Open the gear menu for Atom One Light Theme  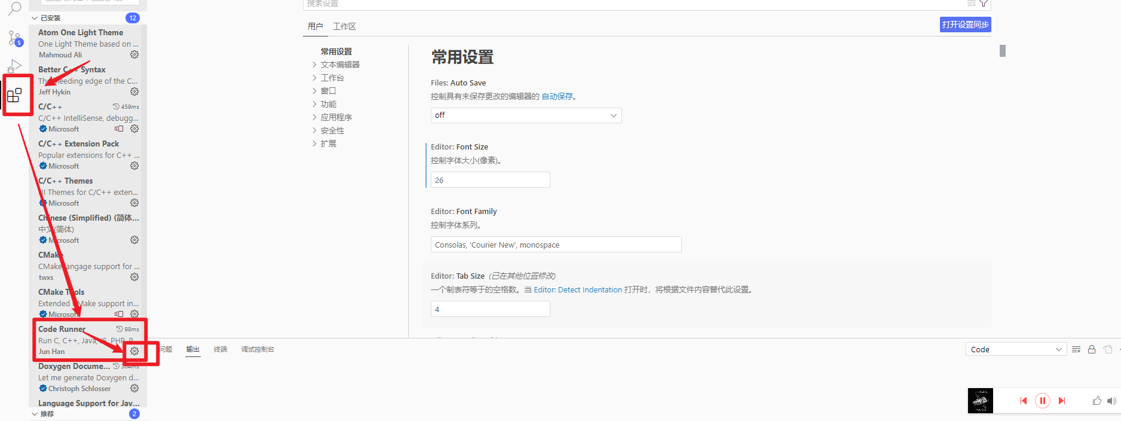click(x=134, y=54)
